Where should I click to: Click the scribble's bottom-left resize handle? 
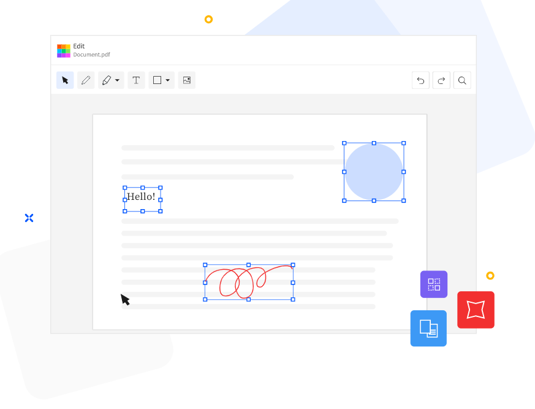coord(205,299)
